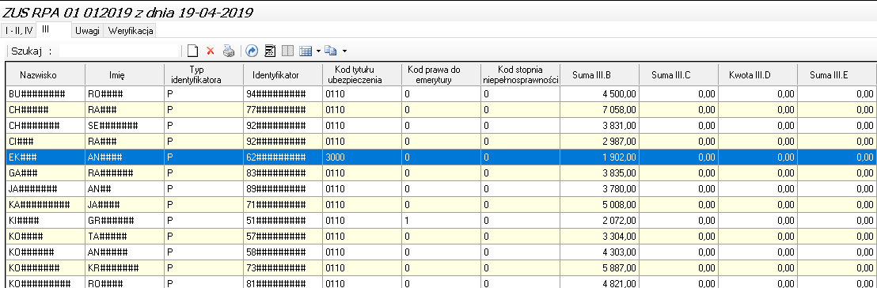The image size is (877, 288).
Task: Click the identifier cell 94##########
Action: (283, 94)
